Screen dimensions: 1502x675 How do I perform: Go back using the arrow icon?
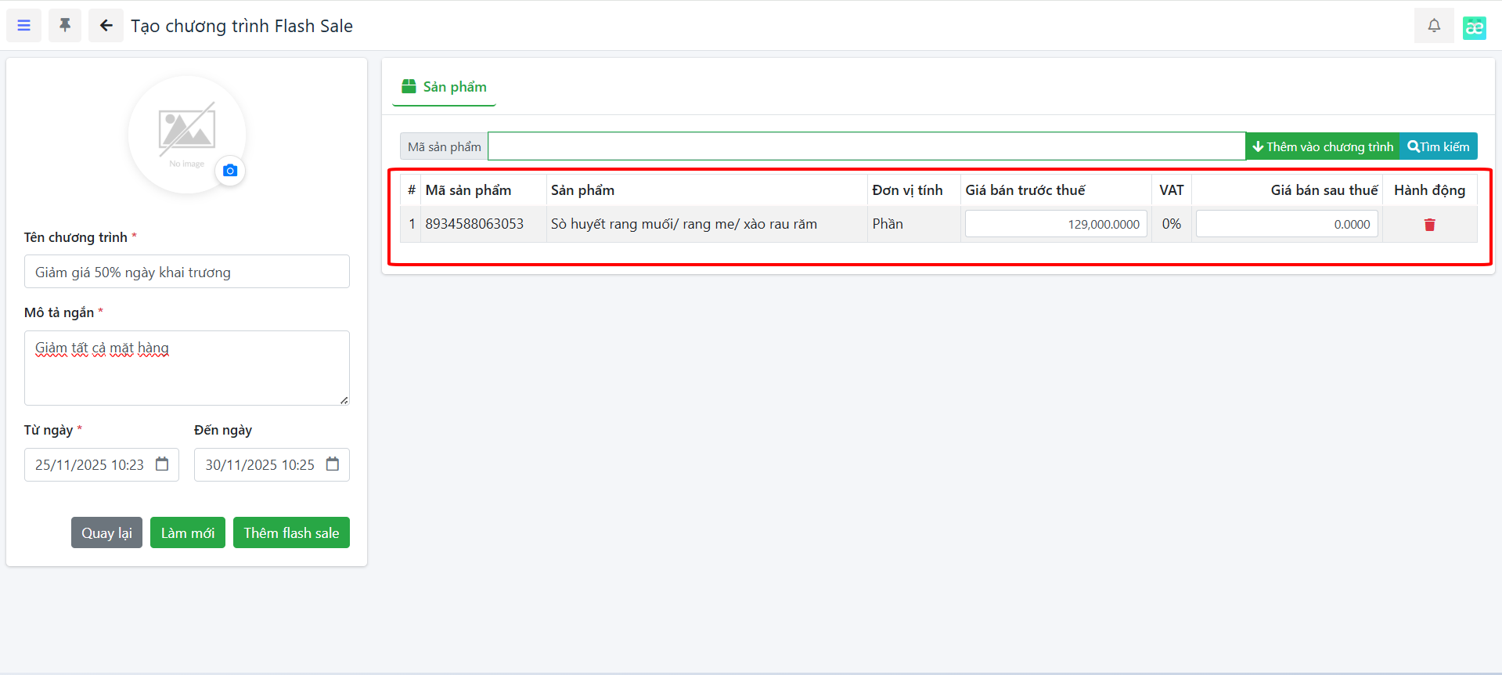tap(106, 26)
